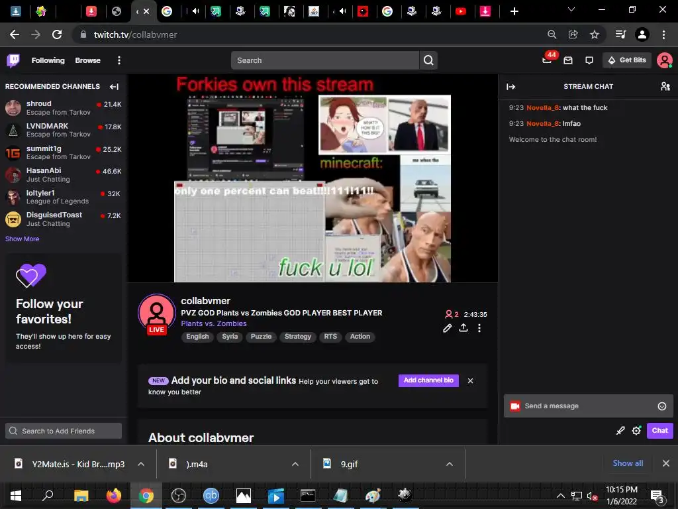Click the RTS stream tag
This screenshot has width=678, height=509.
click(330, 337)
